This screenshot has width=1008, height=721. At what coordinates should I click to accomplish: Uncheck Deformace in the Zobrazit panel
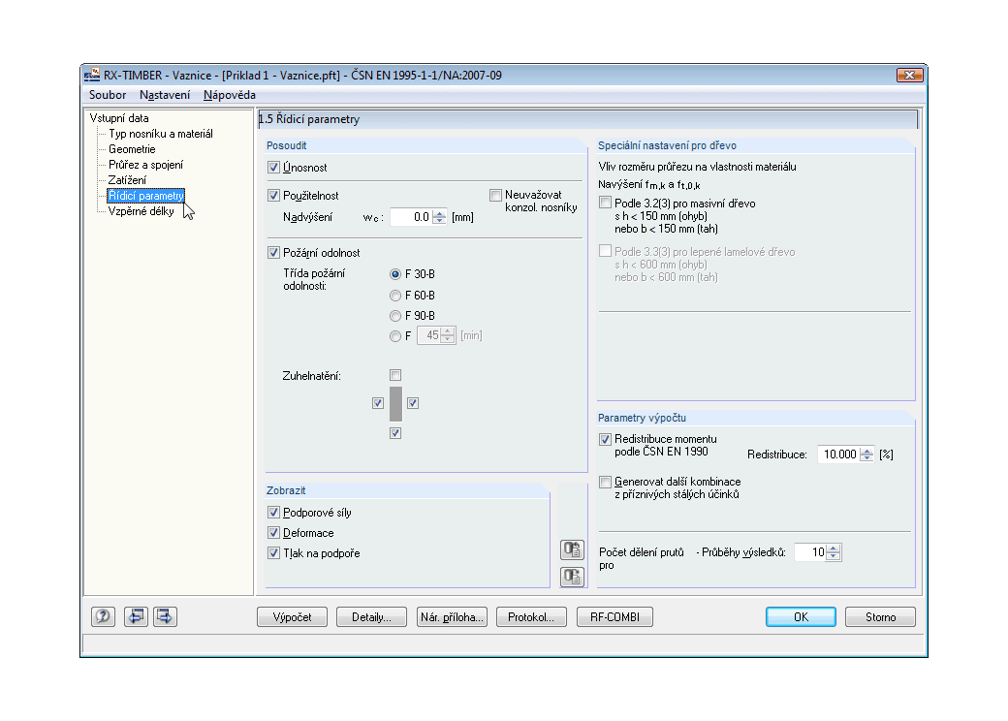pyautogui.click(x=274, y=532)
